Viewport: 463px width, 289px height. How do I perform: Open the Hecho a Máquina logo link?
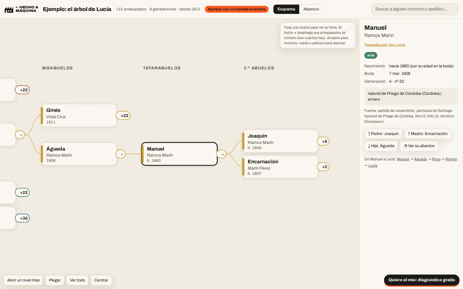coord(22,9)
